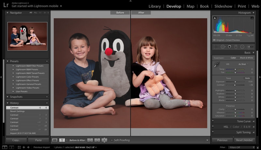Toggle the Split Toning panel switch
The width and height of the screenshot is (261, 150).
click(x=213, y=132)
